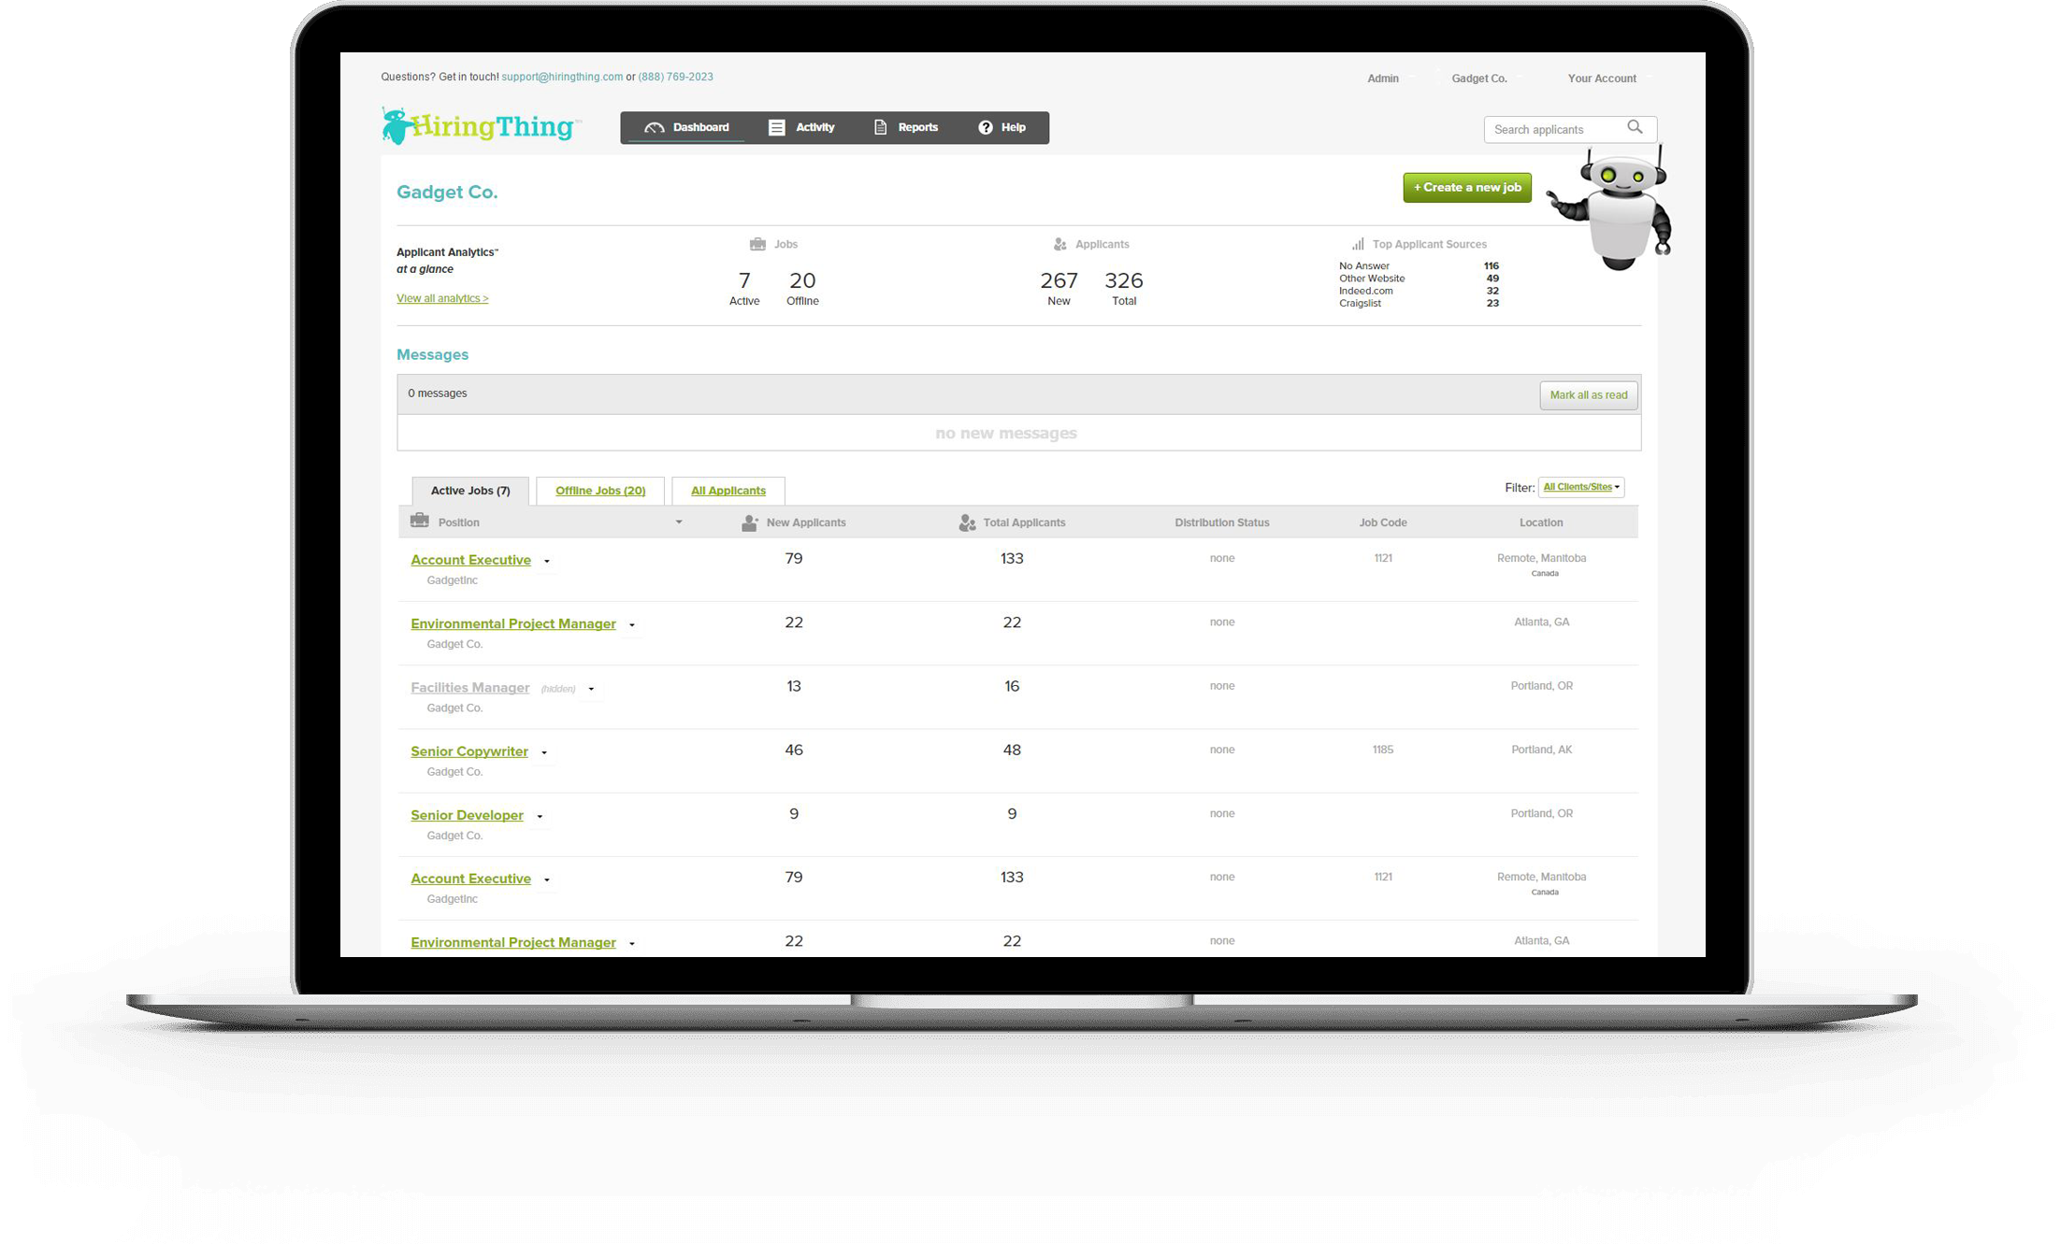2061x1244 pixels.
Task: Click the Position column briefcase icon
Action: (420, 521)
